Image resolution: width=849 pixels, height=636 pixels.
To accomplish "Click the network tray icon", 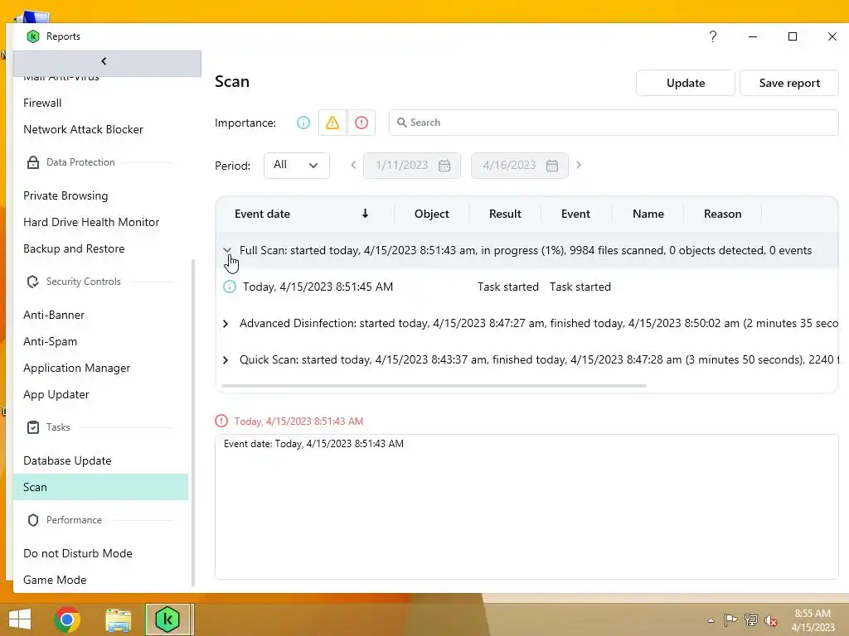I will coord(750,619).
